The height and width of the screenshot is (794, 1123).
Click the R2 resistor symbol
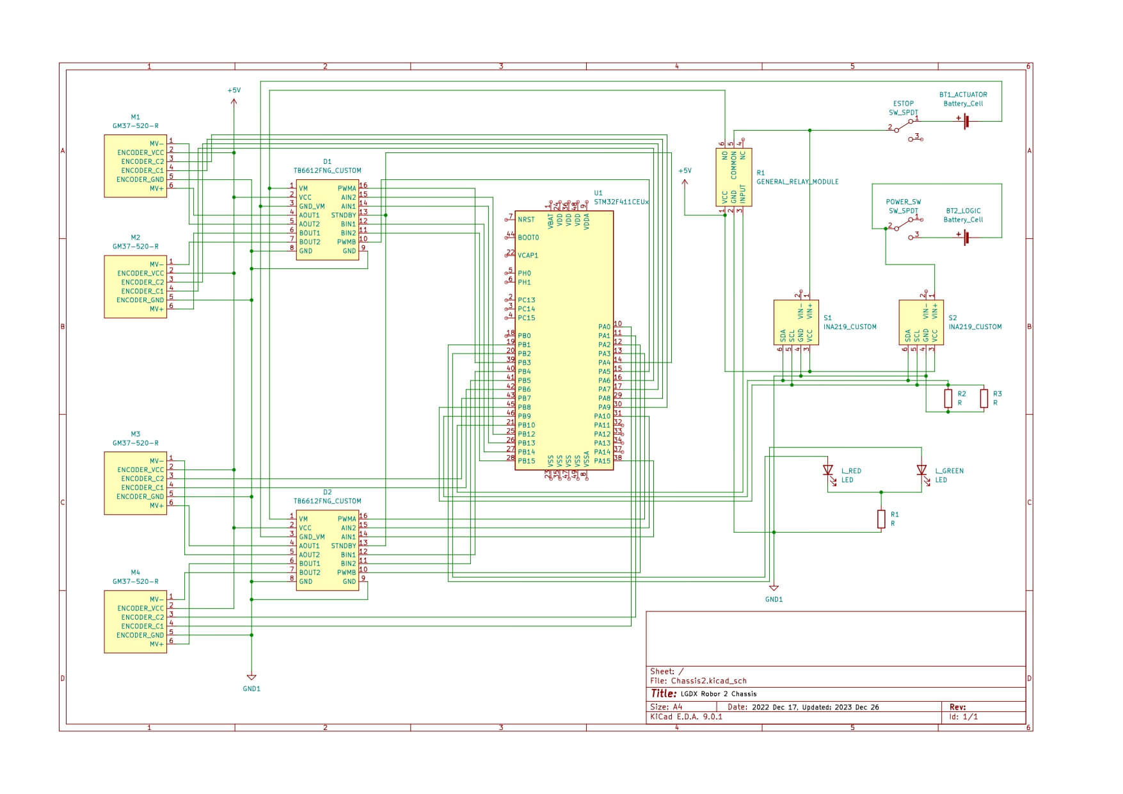point(948,398)
